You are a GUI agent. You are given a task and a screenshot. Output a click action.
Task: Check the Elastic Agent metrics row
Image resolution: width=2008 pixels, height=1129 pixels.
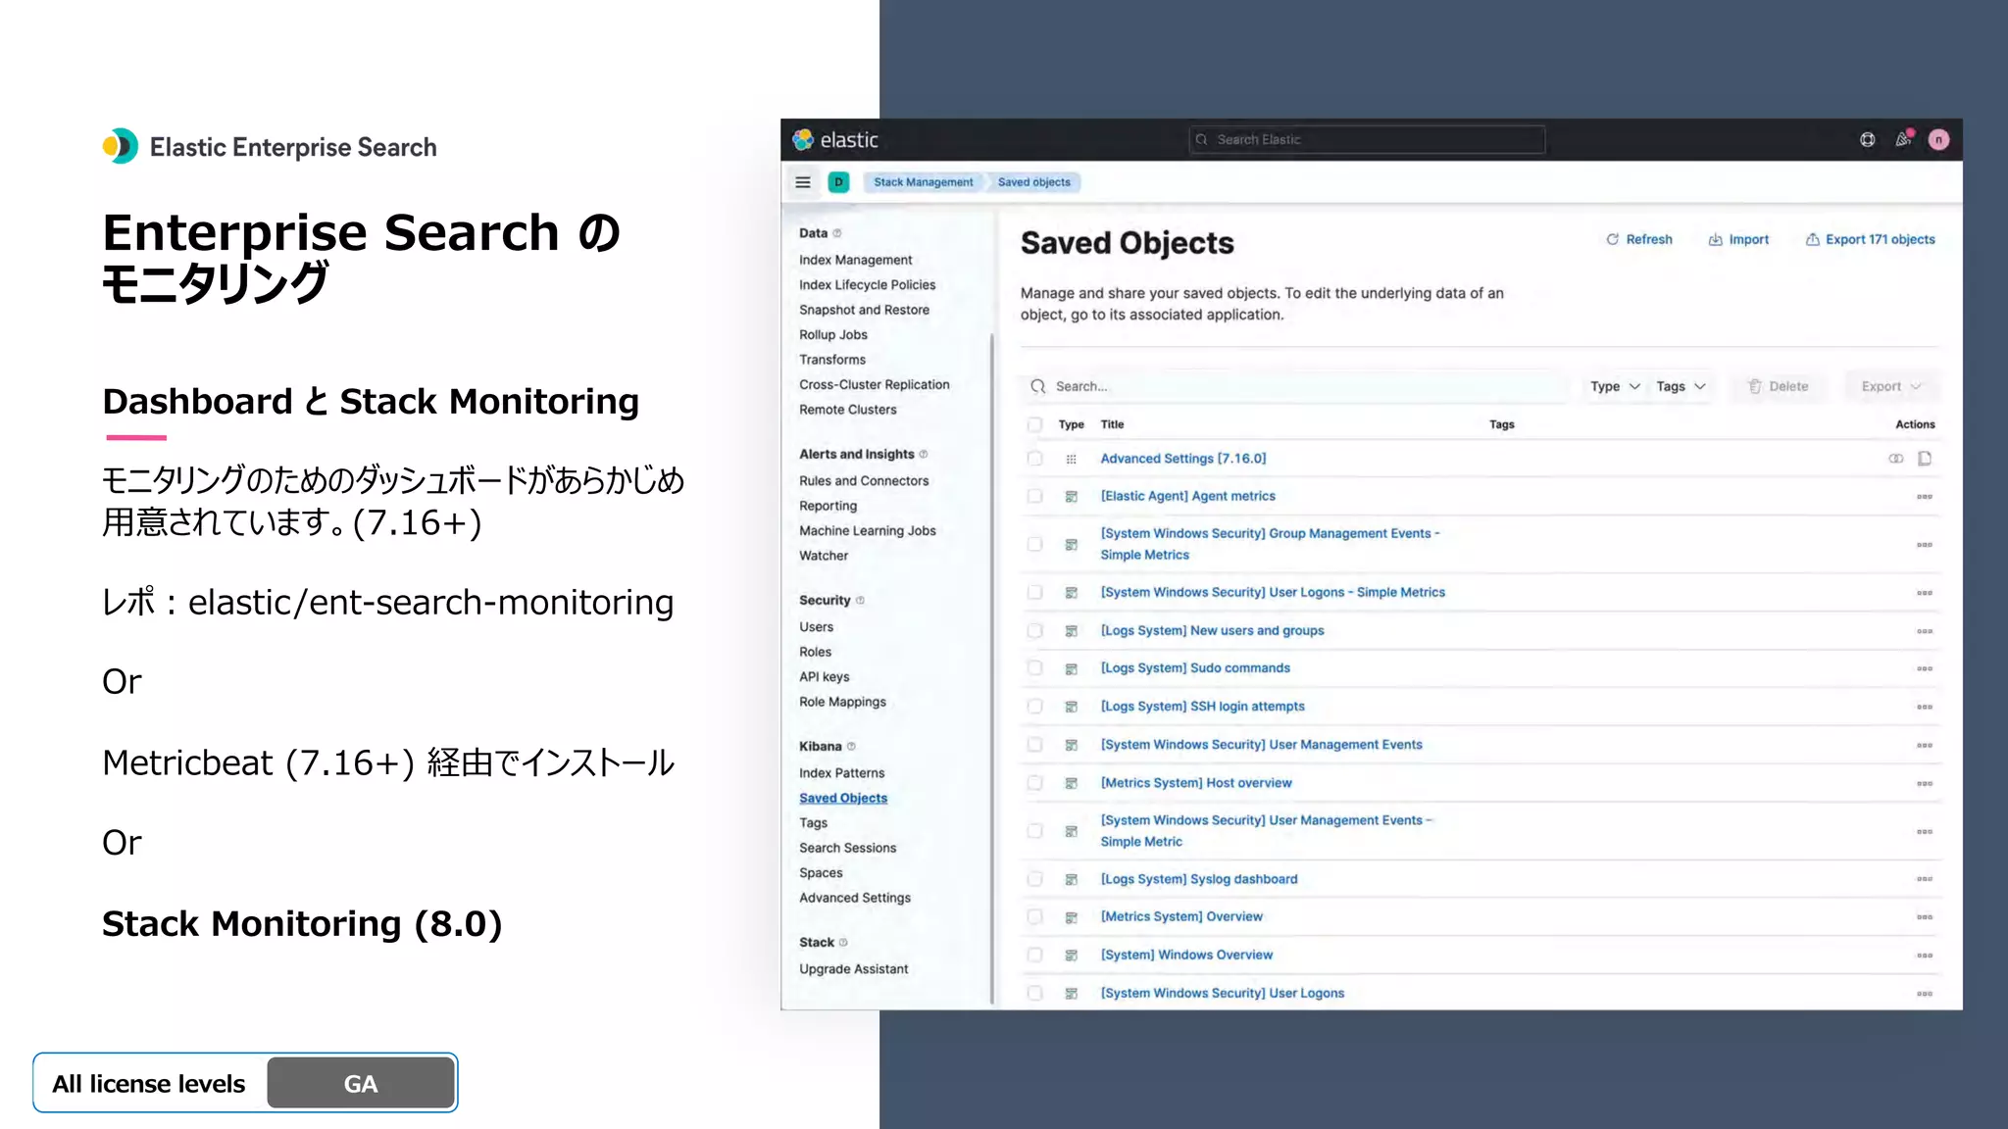(x=1034, y=496)
